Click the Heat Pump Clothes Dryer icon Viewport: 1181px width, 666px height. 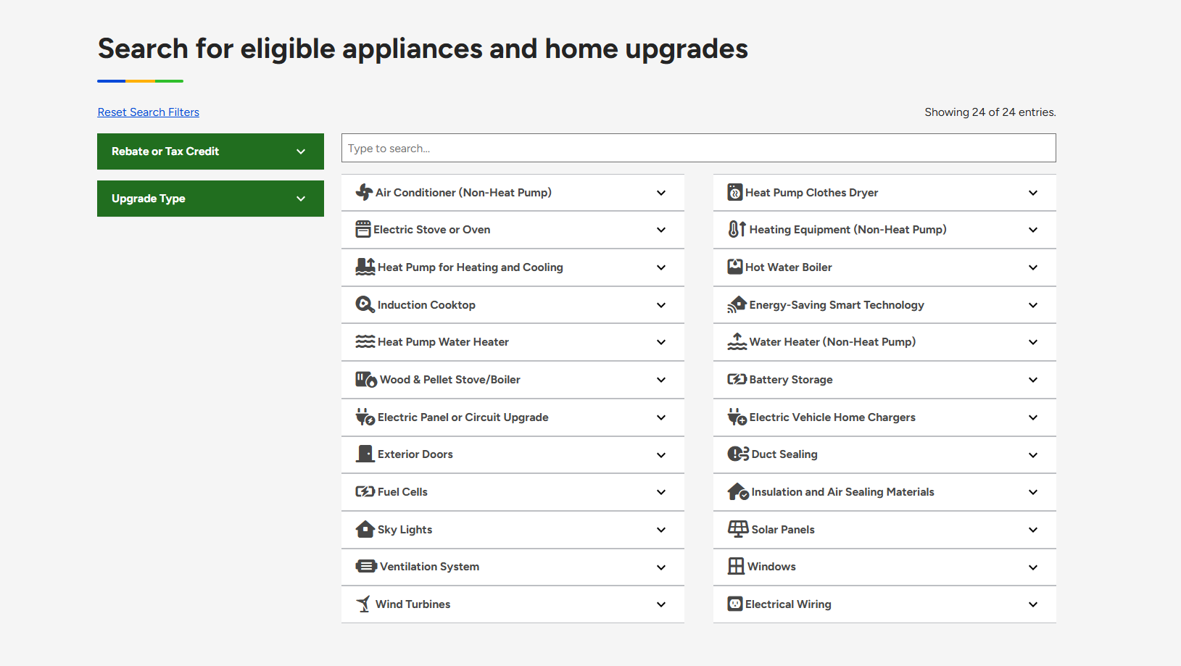pyautogui.click(x=735, y=192)
